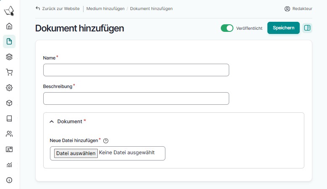Image resolution: width=327 pixels, height=189 pixels.
Task: Open the statistics chart sidebar icon
Action: click(9, 165)
